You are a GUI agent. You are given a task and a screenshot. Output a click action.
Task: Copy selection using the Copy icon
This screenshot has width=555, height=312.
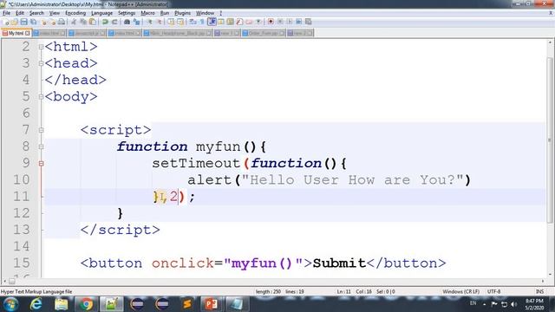pyautogui.click(x=83, y=22)
